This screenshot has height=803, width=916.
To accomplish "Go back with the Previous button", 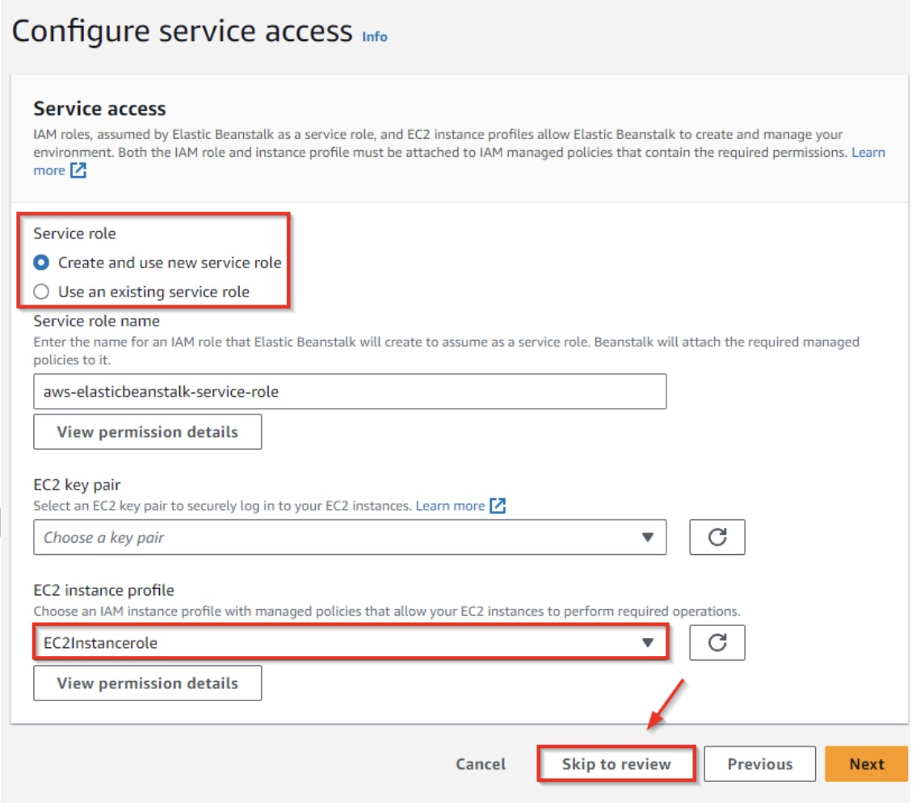I will (x=759, y=764).
